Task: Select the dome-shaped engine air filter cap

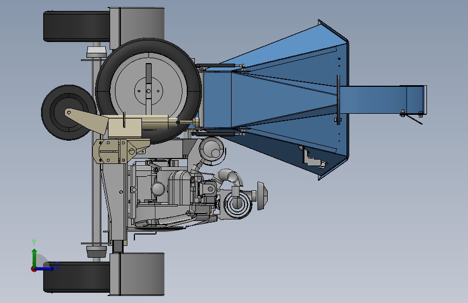Action: tap(262, 196)
